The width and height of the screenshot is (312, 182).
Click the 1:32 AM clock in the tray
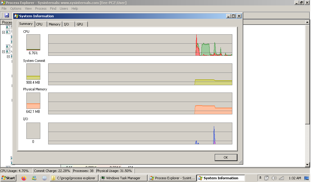tap(295, 178)
